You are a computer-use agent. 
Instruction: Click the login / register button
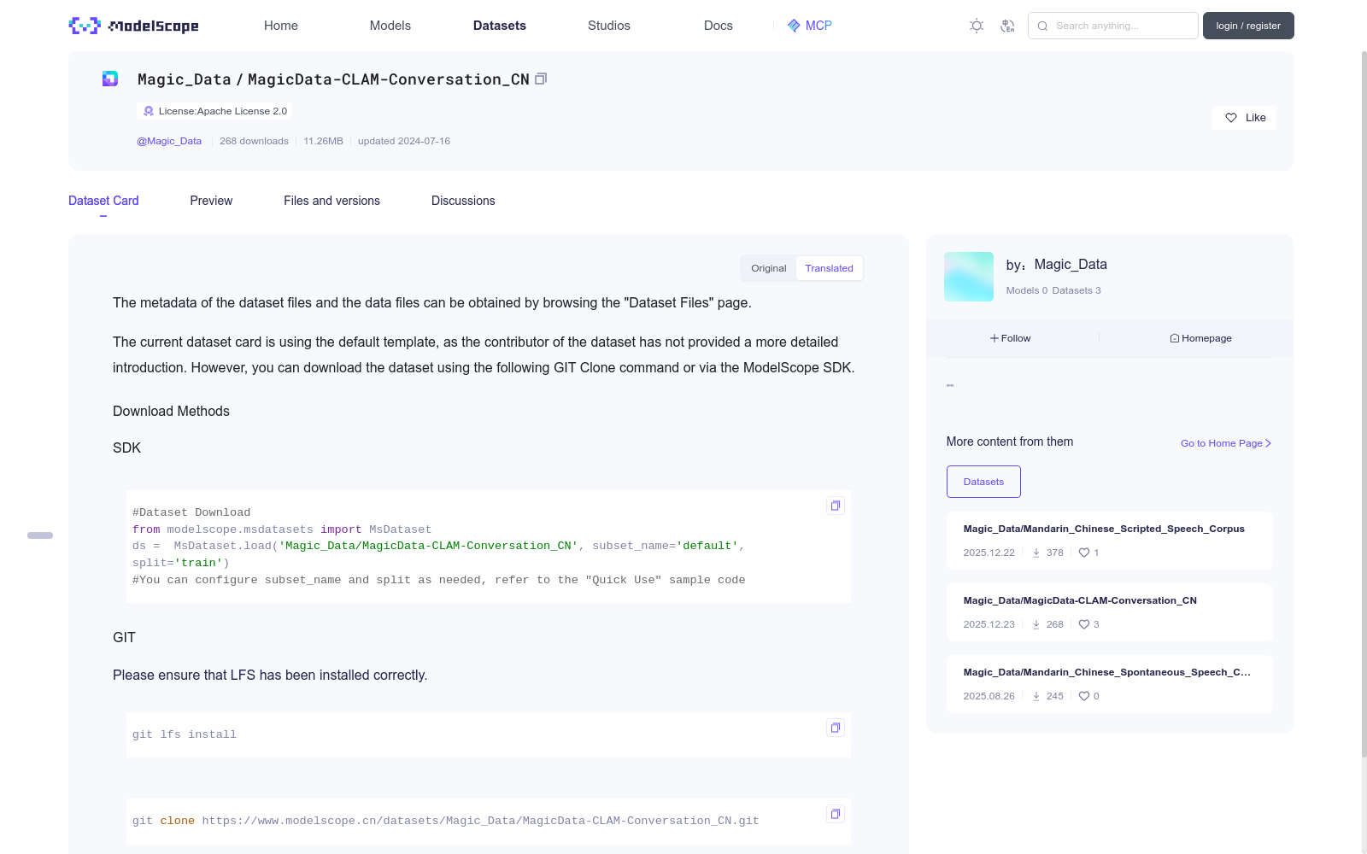[1248, 26]
